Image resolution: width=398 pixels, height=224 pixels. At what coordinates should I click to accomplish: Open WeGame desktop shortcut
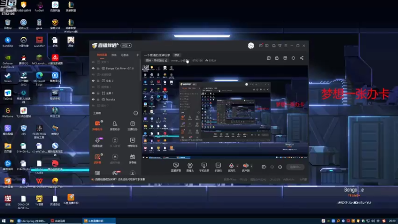pyautogui.click(x=7, y=112)
